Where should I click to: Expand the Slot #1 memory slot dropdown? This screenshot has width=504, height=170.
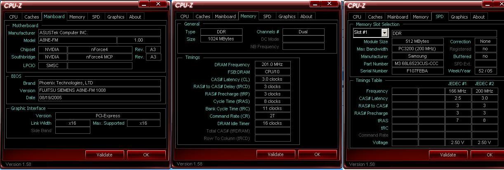(385, 33)
